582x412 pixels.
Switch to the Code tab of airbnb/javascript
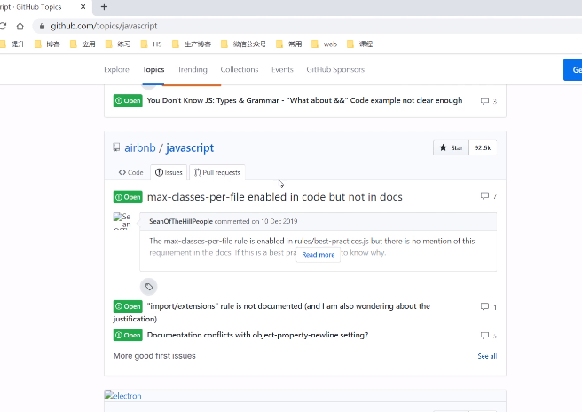130,172
